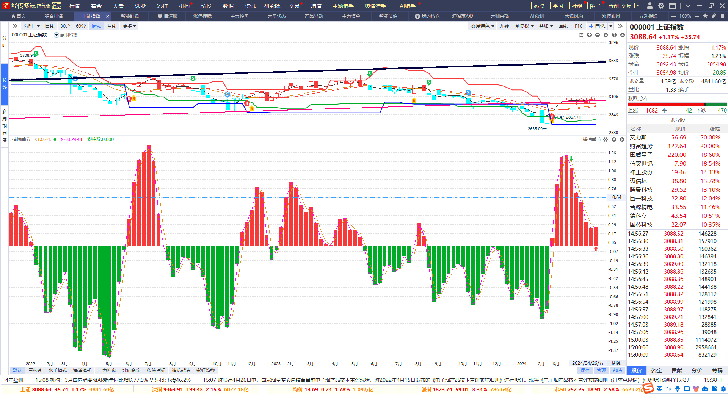
Task: Click the pencil edit layout icon
Action: [x=714, y=16]
